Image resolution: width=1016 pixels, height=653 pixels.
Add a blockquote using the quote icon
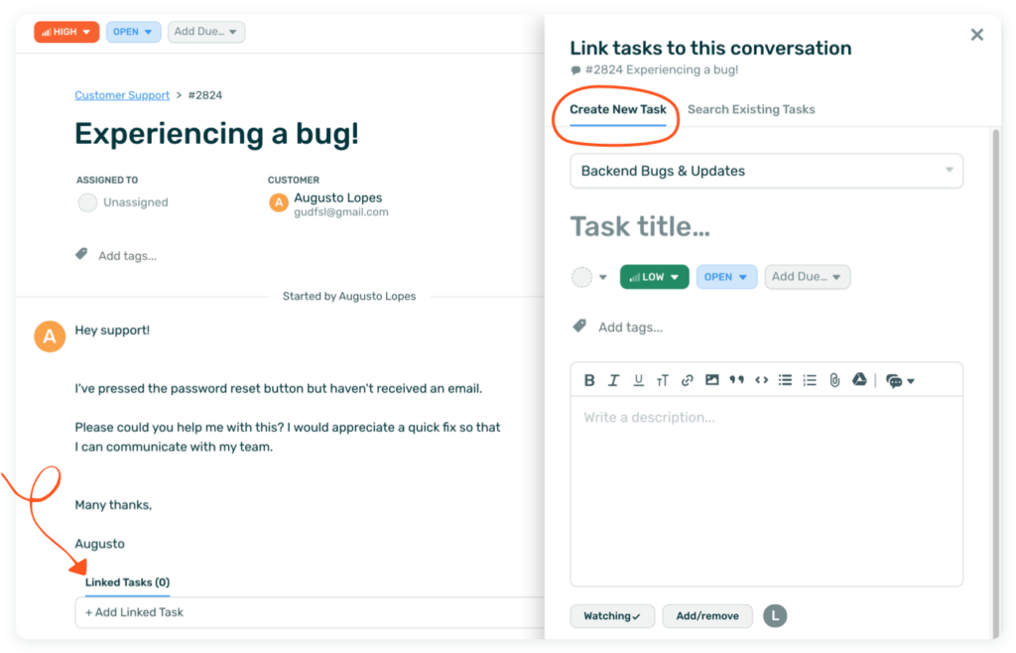(x=736, y=380)
